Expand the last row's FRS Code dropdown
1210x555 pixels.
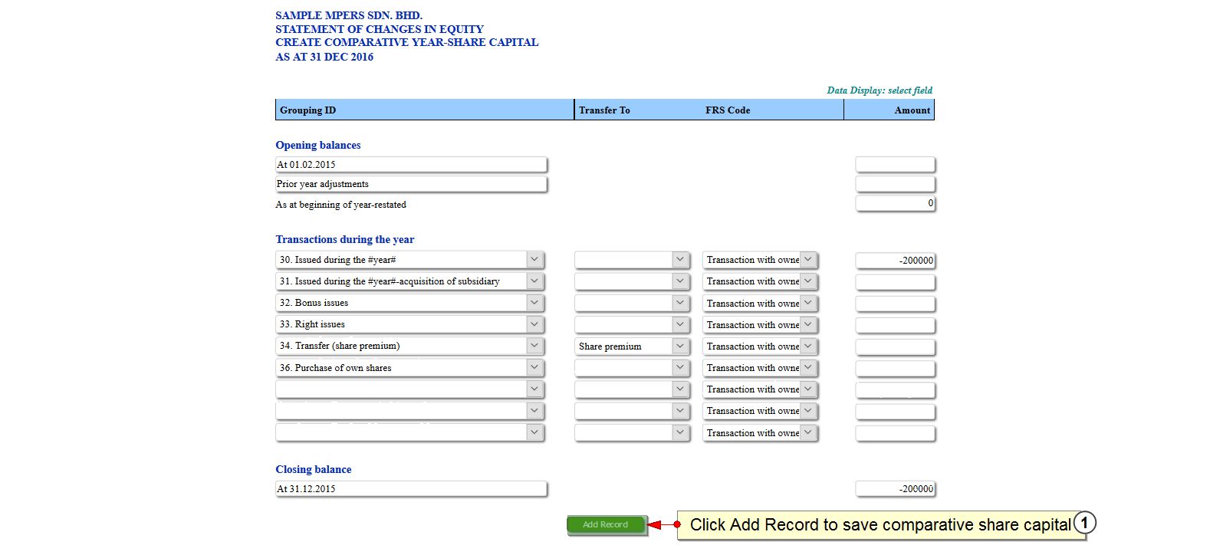coord(760,433)
